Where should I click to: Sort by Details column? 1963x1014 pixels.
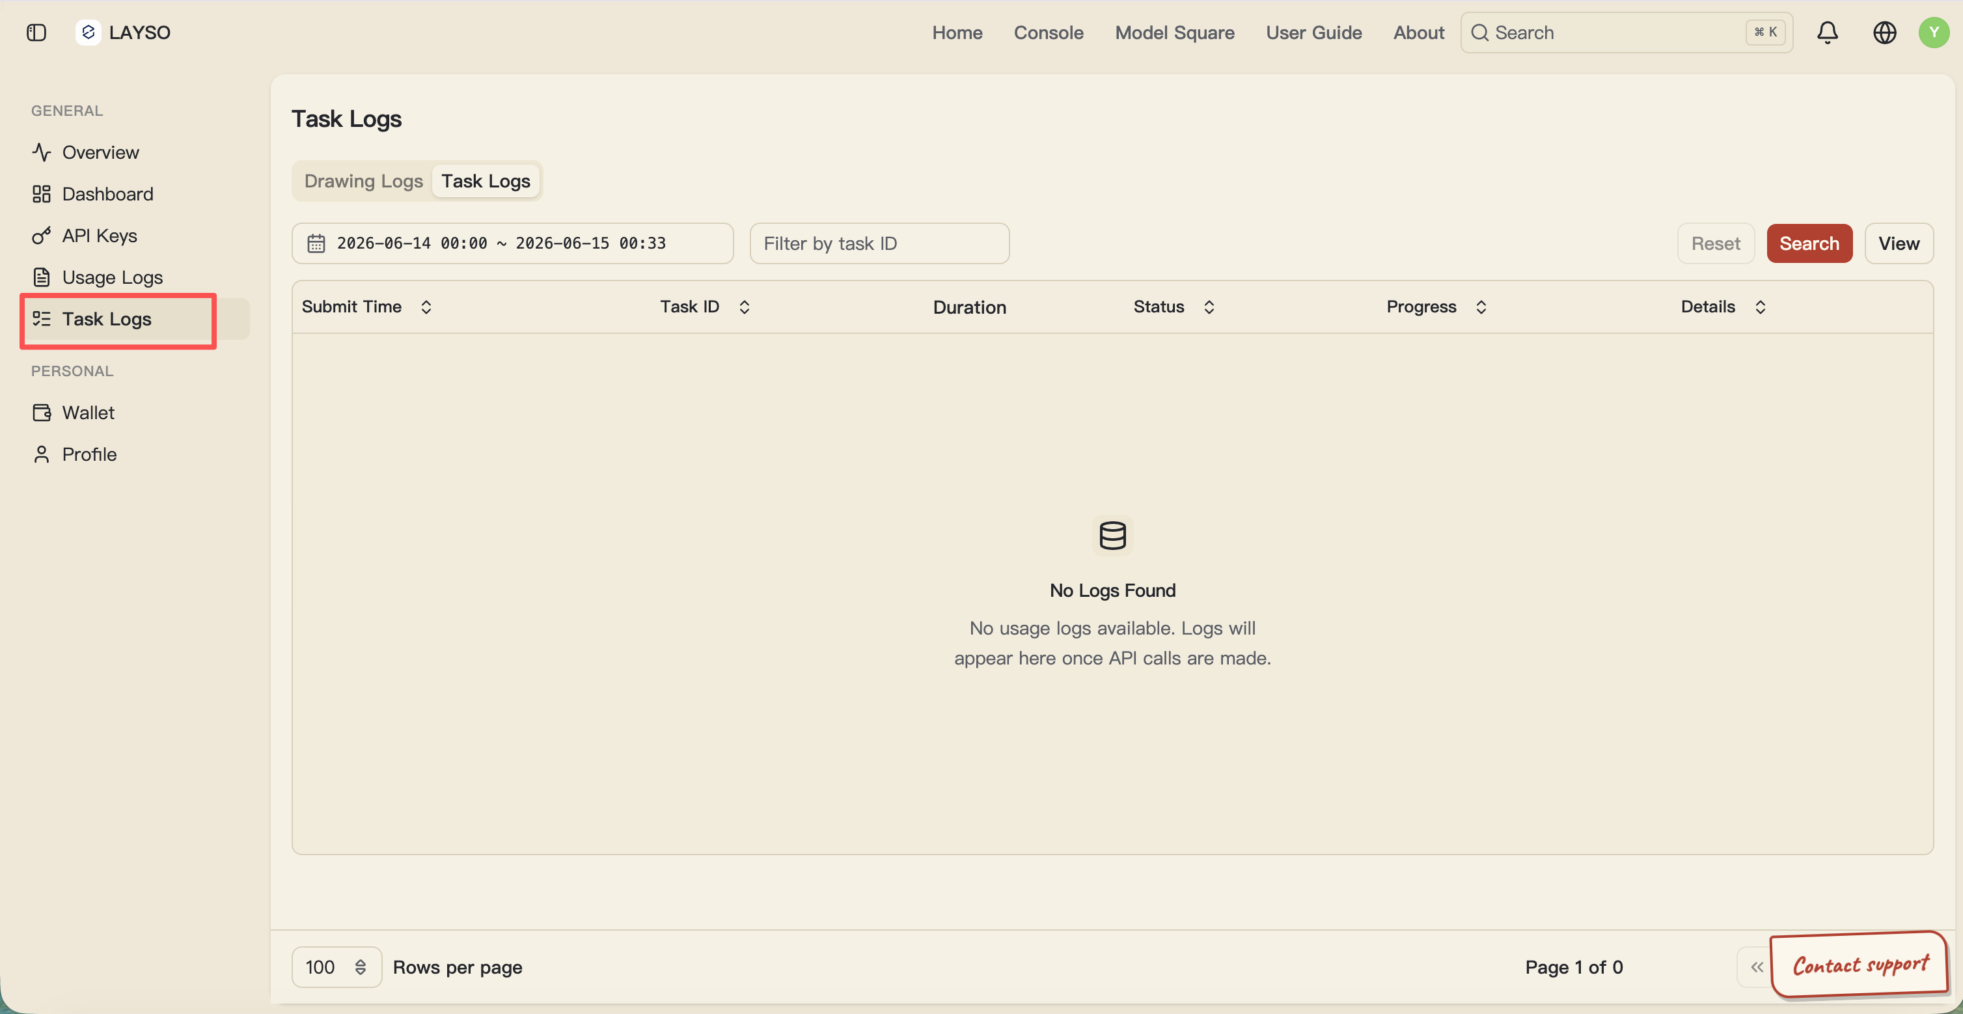(1723, 307)
